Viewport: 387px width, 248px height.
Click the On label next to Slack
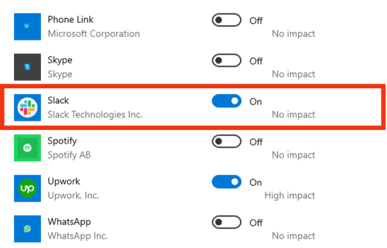tap(256, 102)
